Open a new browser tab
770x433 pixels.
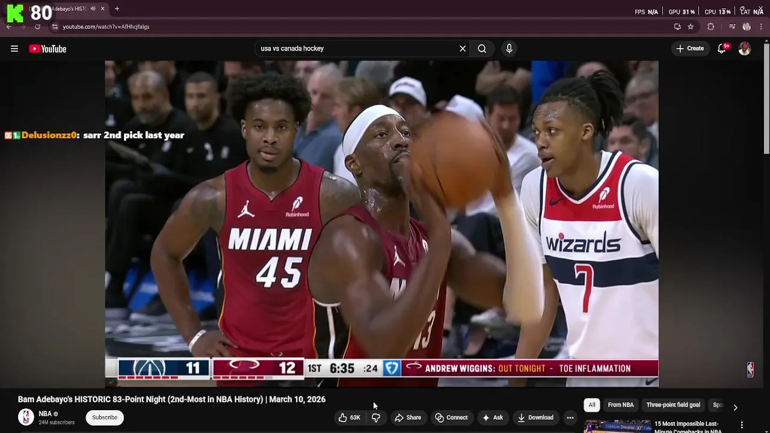(x=117, y=8)
